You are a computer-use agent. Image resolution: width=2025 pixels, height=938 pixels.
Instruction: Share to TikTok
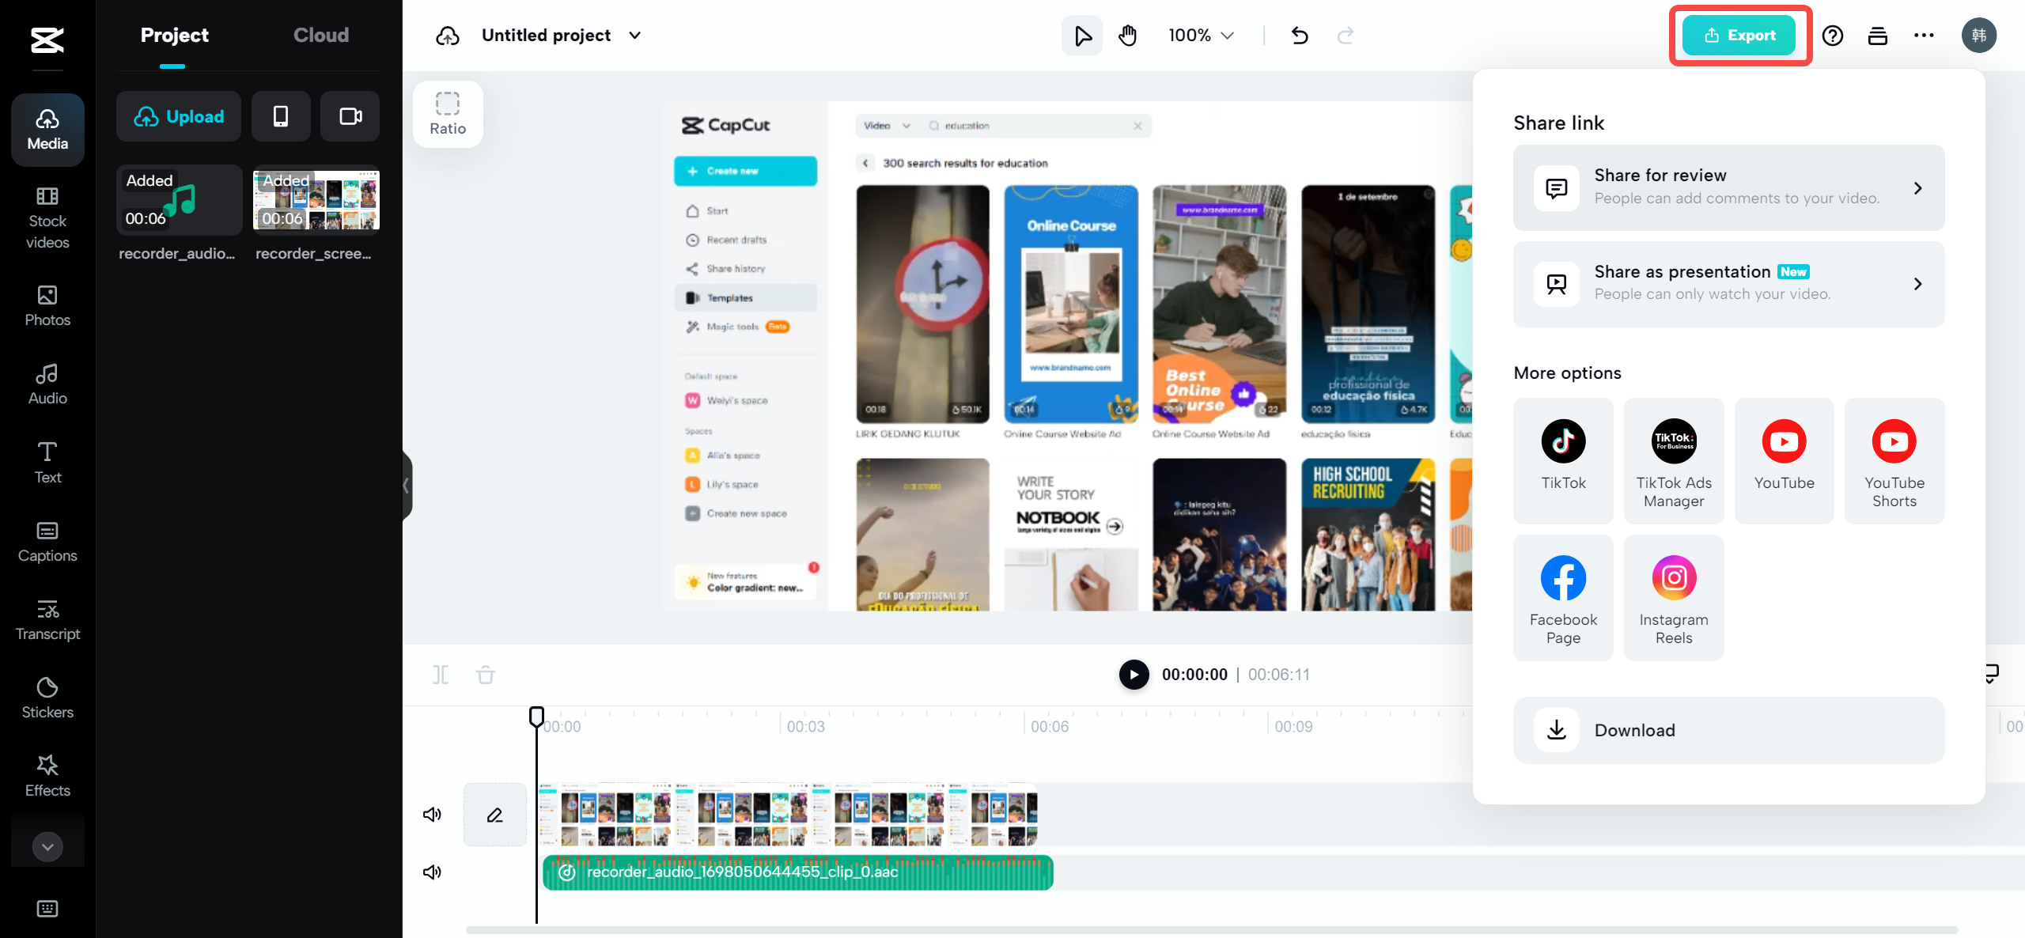[1563, 460]
